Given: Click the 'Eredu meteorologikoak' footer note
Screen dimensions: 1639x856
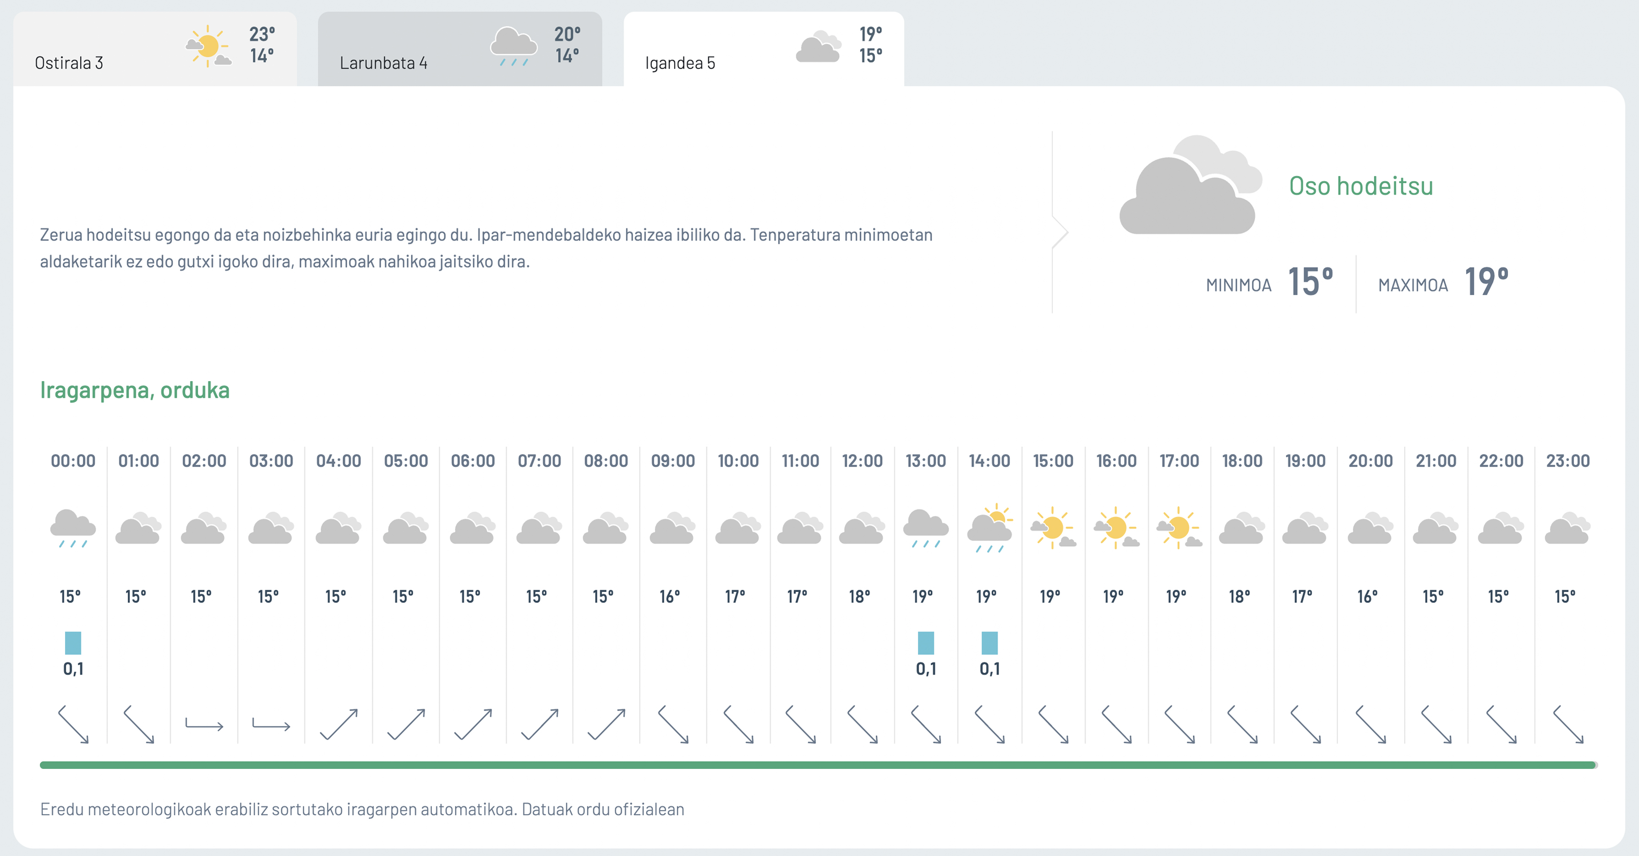Looking at the screenshot, I should (362, 809).
